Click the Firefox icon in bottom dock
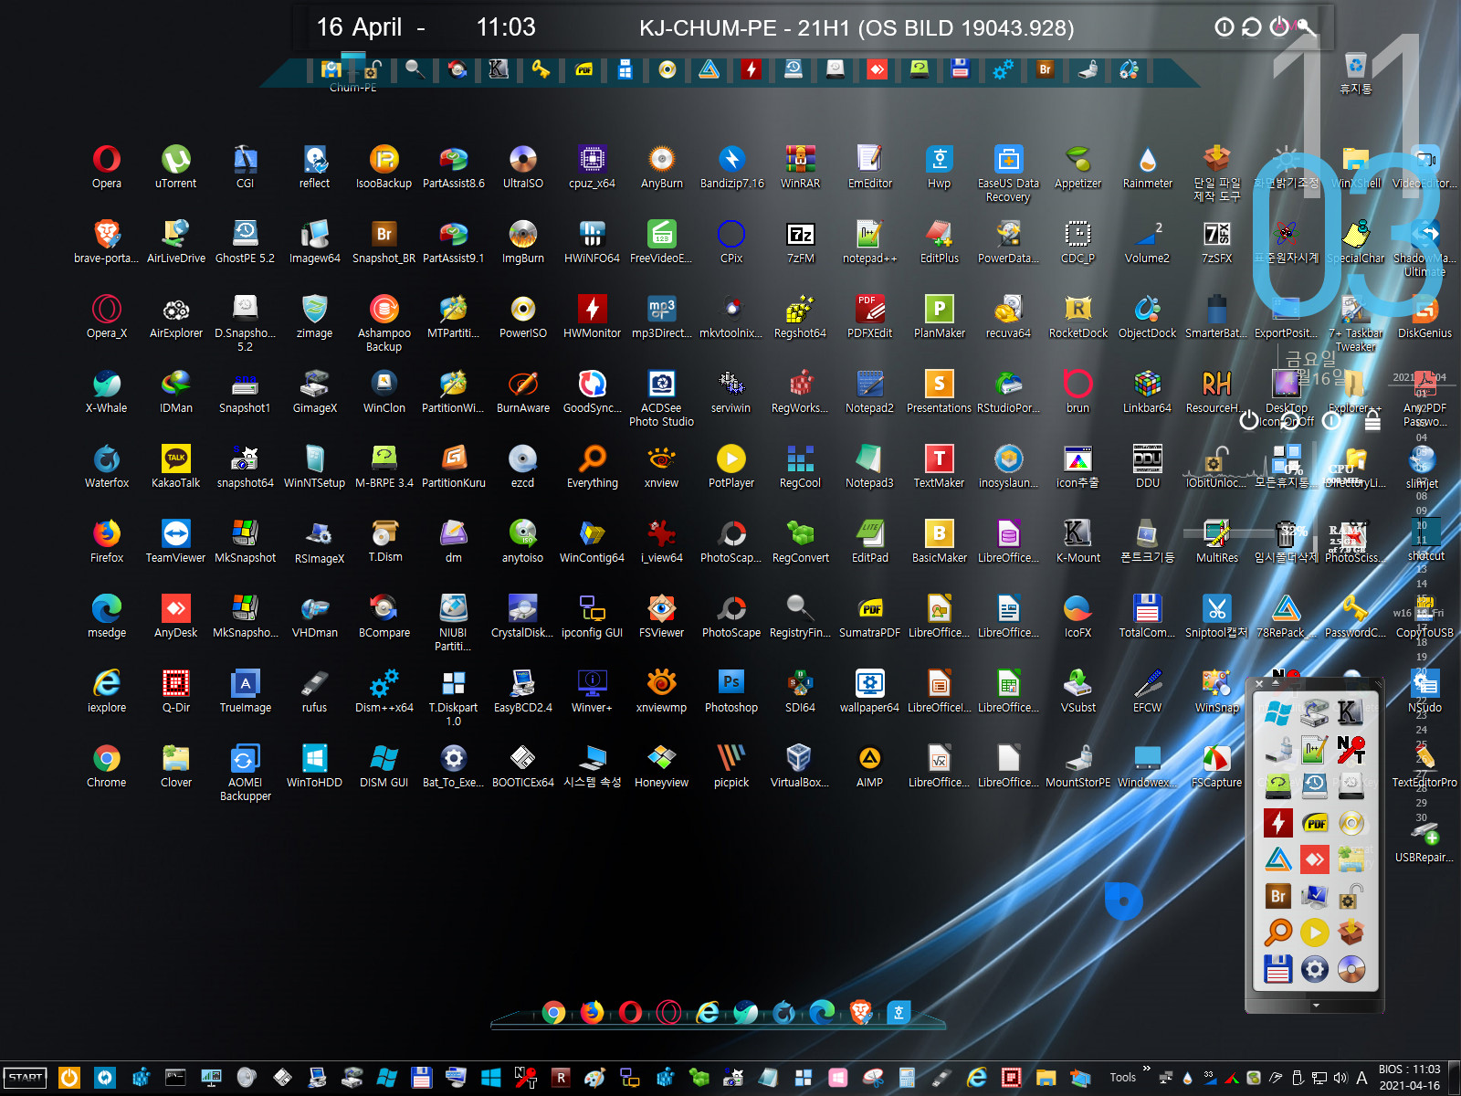Image resolution: width=1461 pixels, height=1096 pixels. pos(592,1012)
